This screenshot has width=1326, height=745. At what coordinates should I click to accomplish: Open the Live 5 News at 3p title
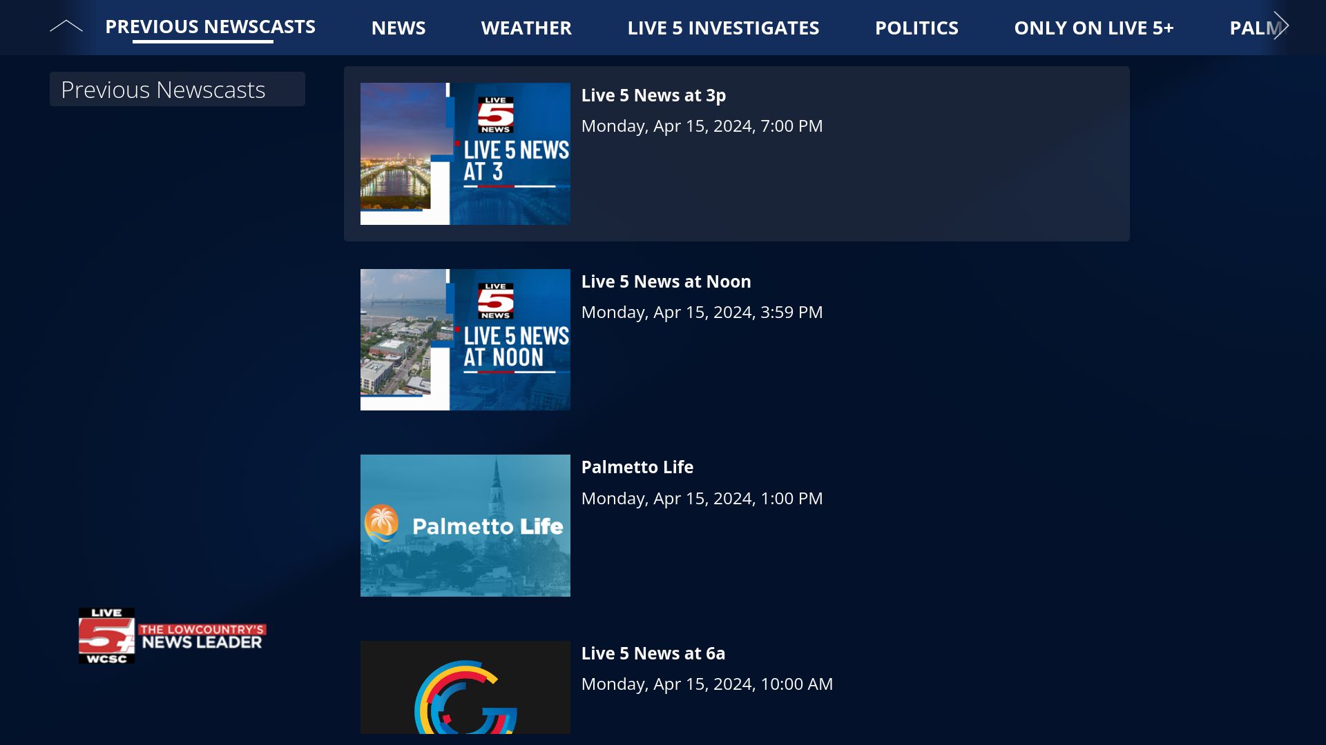click(653, 95)
